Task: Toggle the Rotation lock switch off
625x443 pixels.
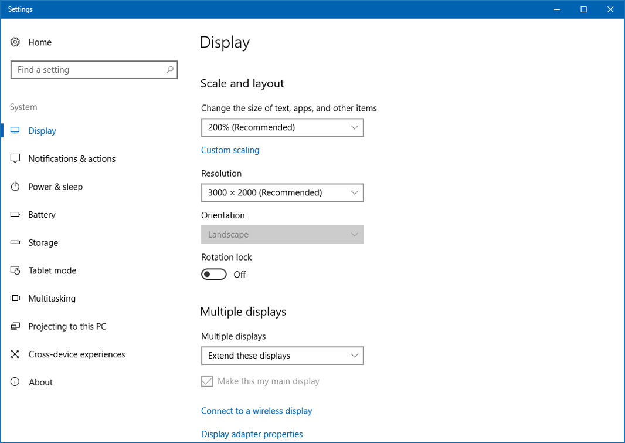Action: (x=213, y=274)
